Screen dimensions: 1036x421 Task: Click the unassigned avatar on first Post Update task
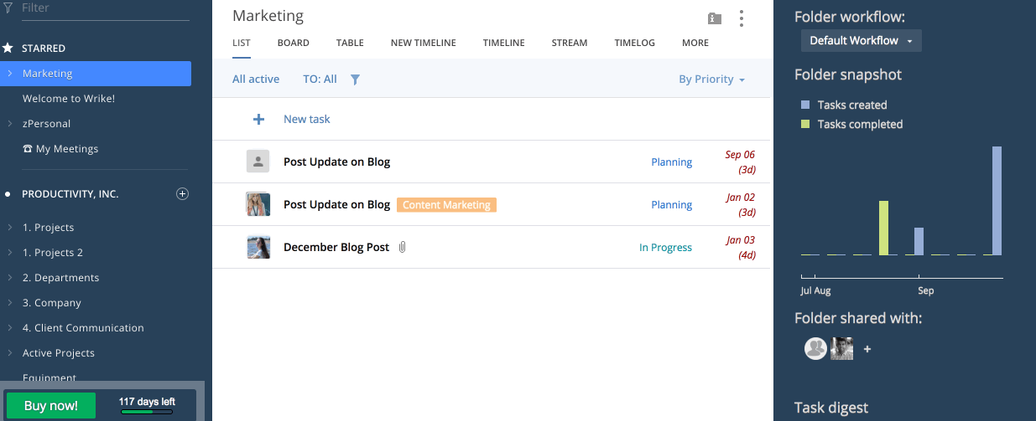tap(258, 162)
